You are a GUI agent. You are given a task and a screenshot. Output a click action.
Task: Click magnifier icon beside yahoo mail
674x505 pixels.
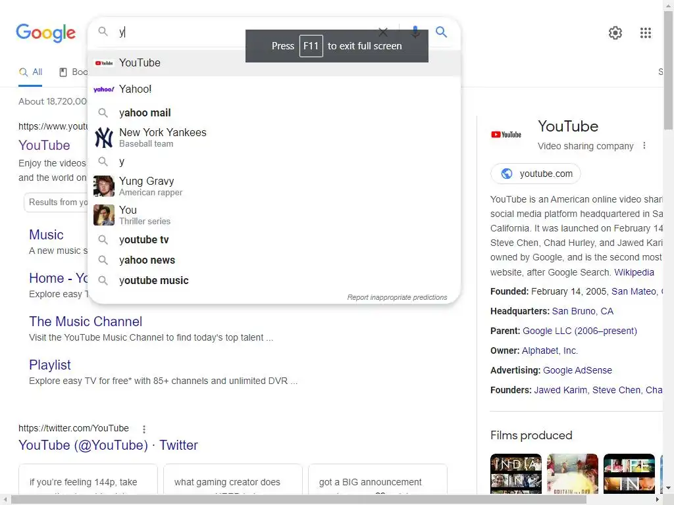103,112
